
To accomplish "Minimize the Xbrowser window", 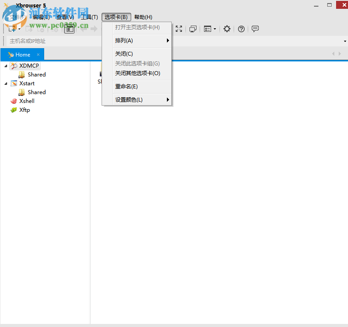I will coord(316,5).
